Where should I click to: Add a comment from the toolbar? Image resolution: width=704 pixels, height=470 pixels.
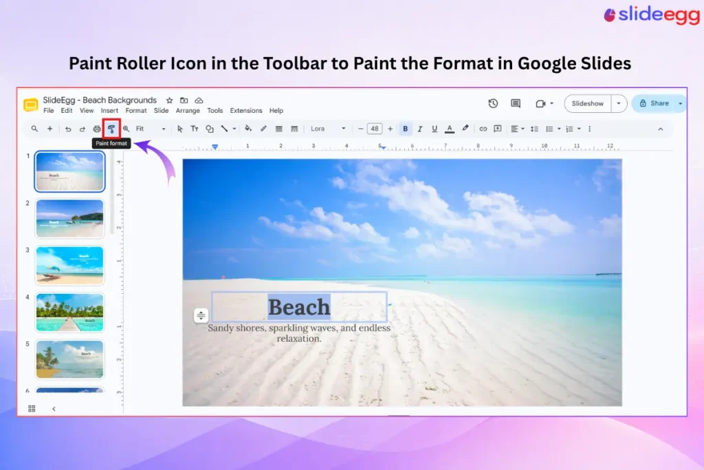pos(498,129)
